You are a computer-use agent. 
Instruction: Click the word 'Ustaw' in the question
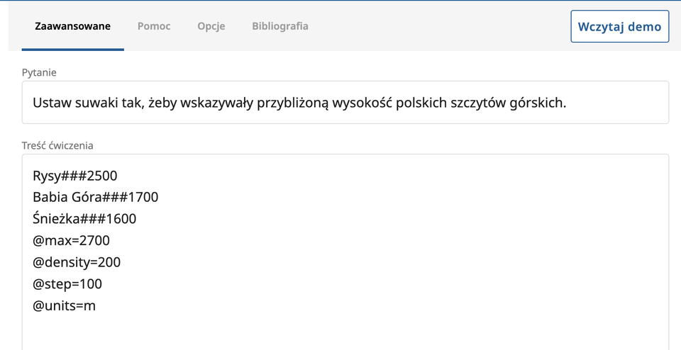(51, 103)
